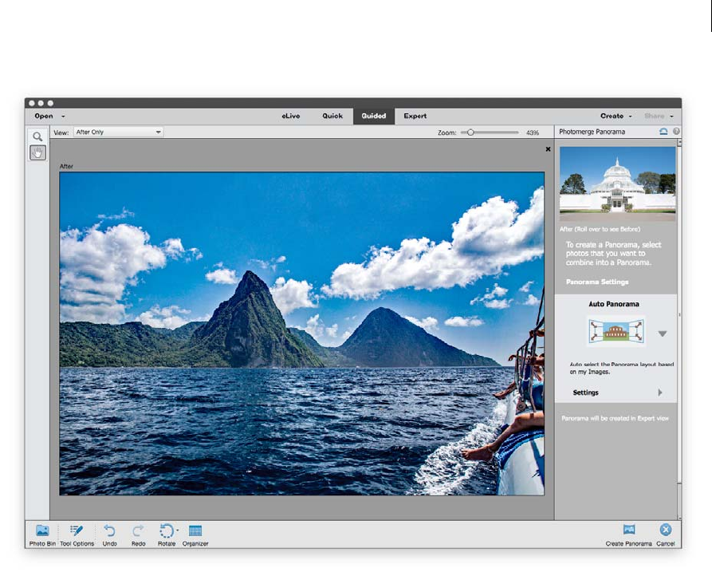
Task: Click the Auto Panorama label
Action: tap(613, 304)
